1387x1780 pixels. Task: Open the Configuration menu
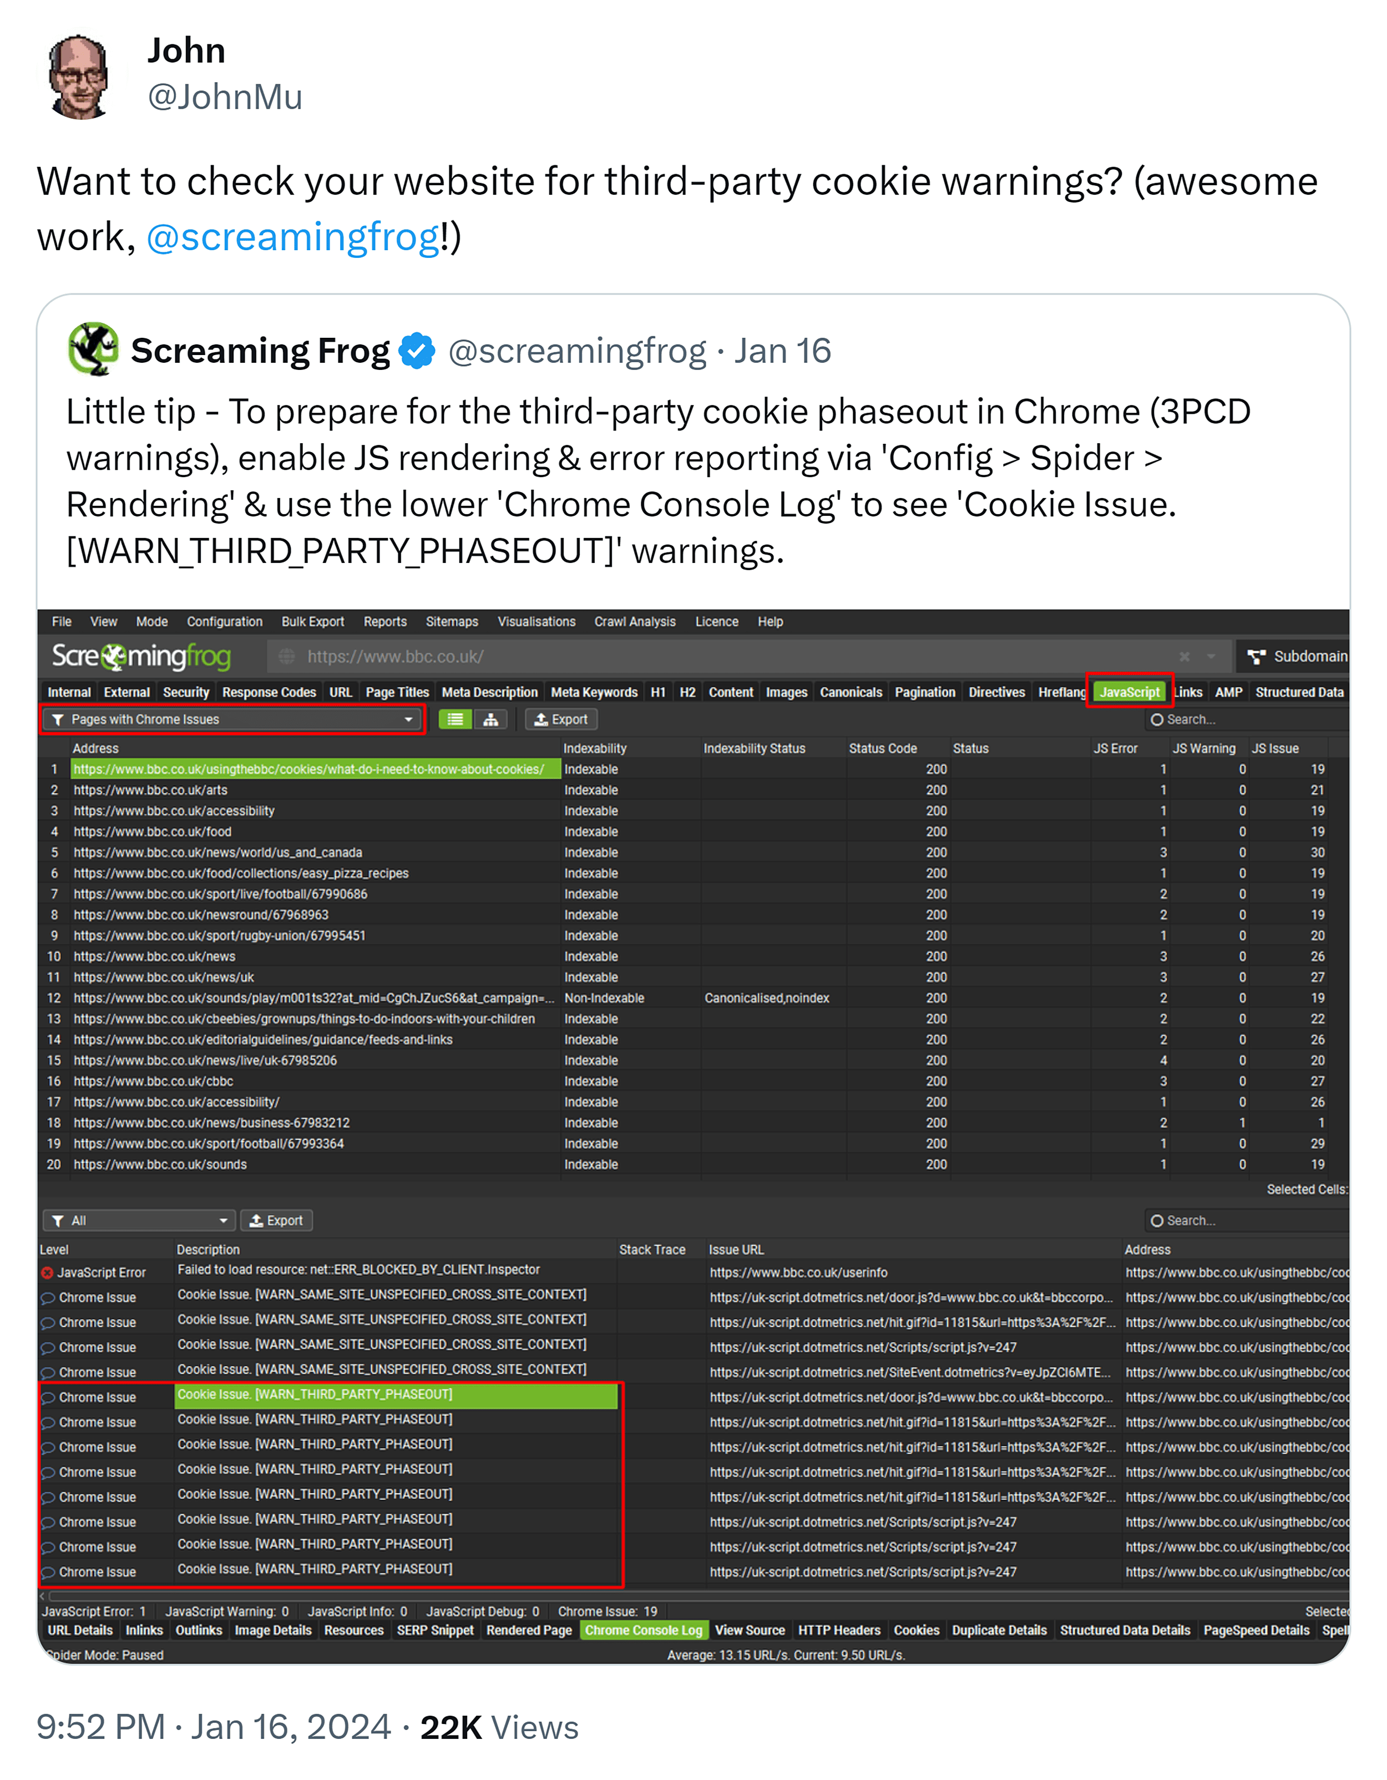(224, 621)
